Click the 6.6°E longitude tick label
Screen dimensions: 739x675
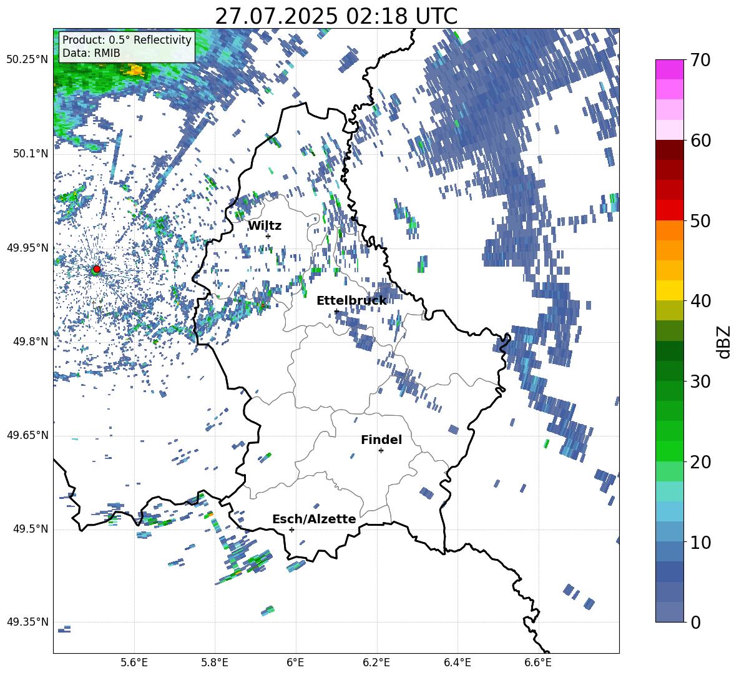tap(538, 663)
